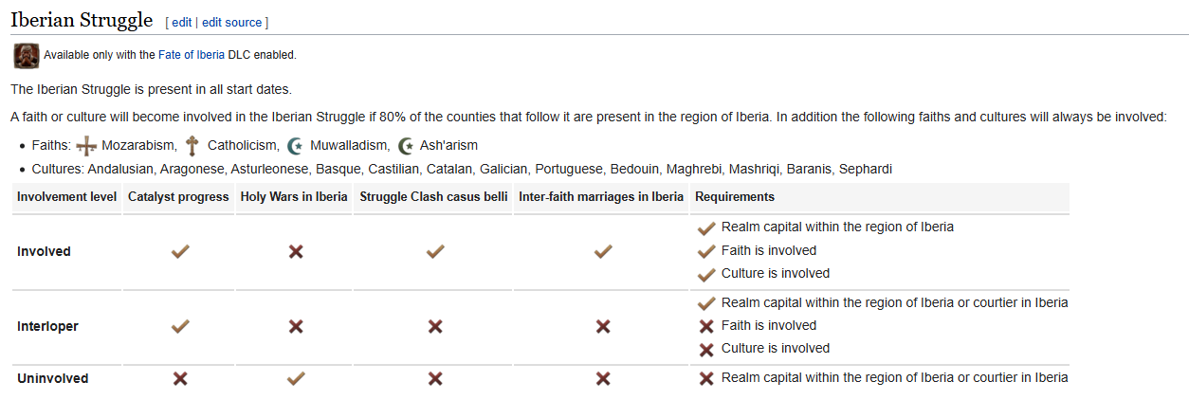Click the Mozarabism cross faith icon
The height and width of the screenshot is (400, 1189).
point(87,146)
